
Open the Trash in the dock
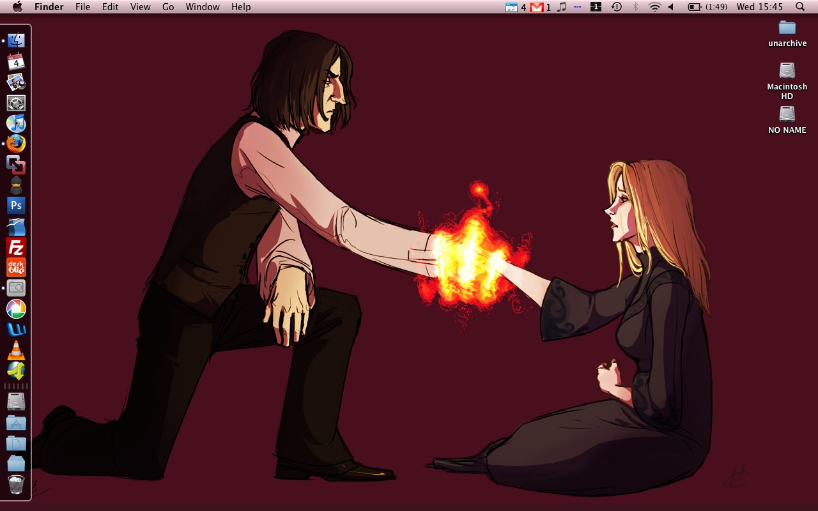[x=16, y=484]
